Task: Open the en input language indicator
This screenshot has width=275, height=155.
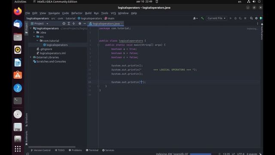Action: (240, 2)
